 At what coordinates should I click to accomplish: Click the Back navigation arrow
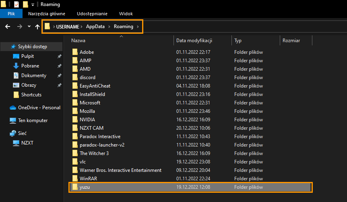coord(8,27)
